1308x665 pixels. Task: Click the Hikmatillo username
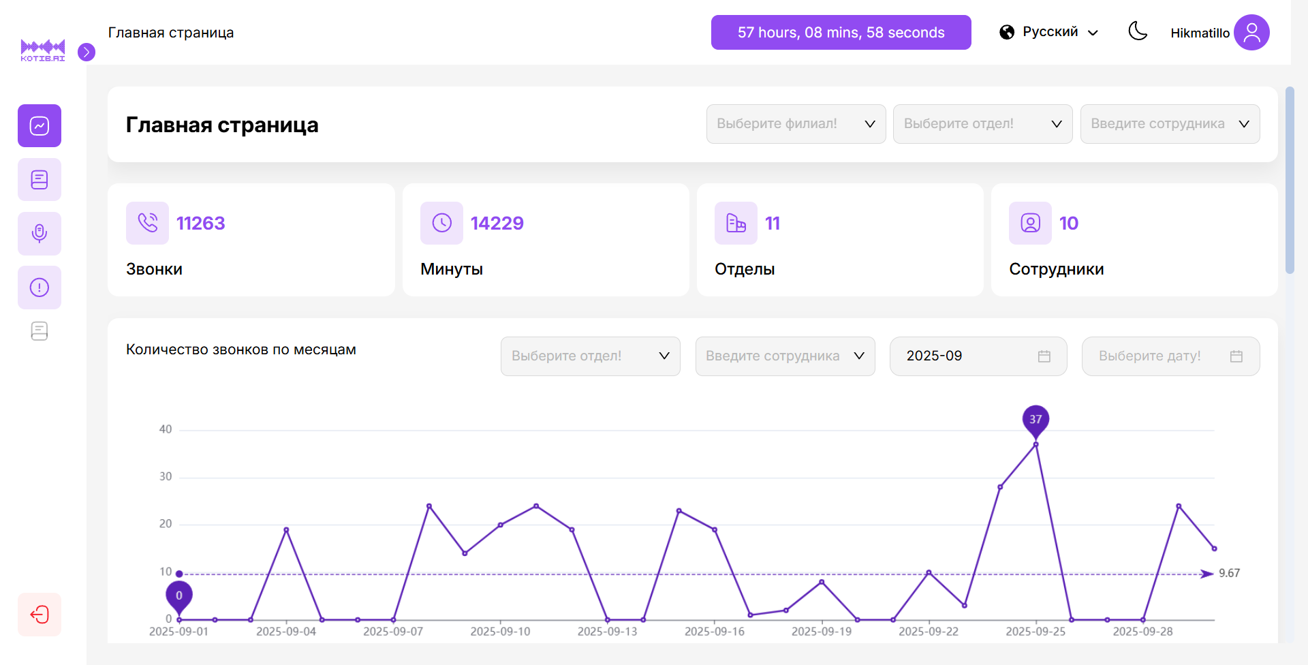[x=1200, y=33]
